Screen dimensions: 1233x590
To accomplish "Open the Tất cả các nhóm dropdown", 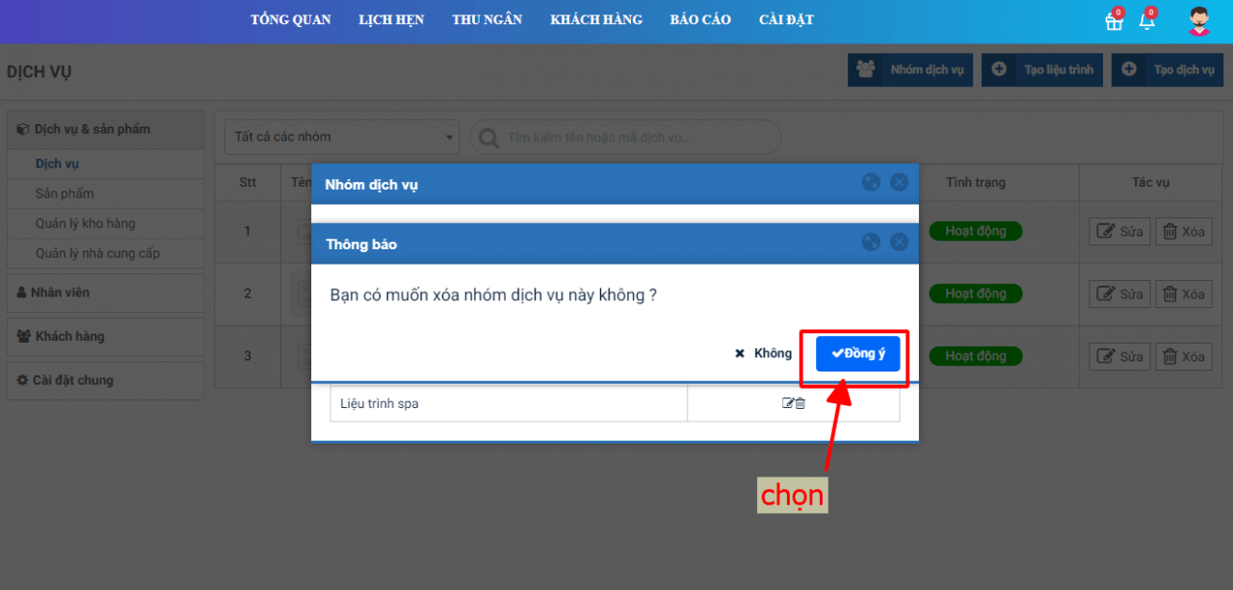I will coord(342,137).
